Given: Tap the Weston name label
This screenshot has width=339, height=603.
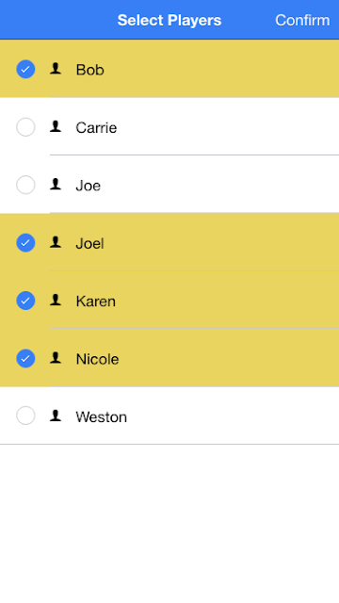Looking at the screenshot, I should tap(101, 416).
